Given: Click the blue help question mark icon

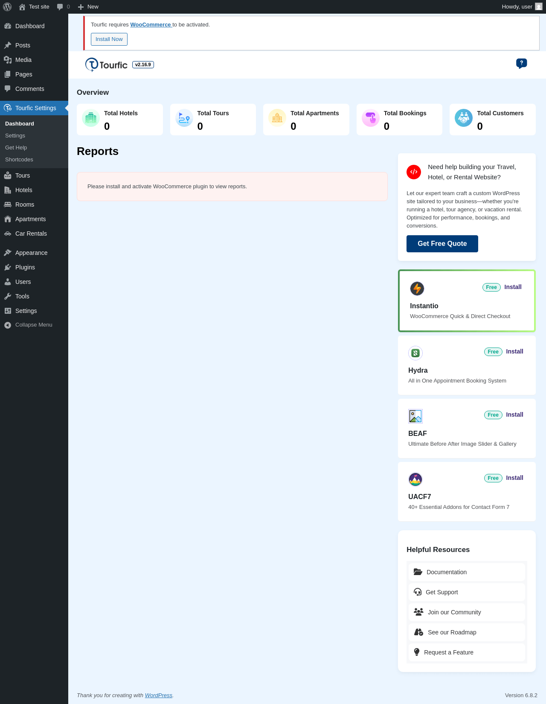Looking at the screenshot, I should 521,63.
